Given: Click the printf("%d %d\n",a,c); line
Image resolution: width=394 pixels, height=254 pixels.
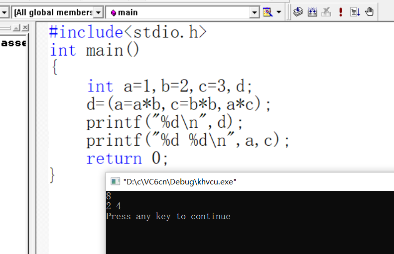Looking at the screenshot, I should [x=188, y=140].
